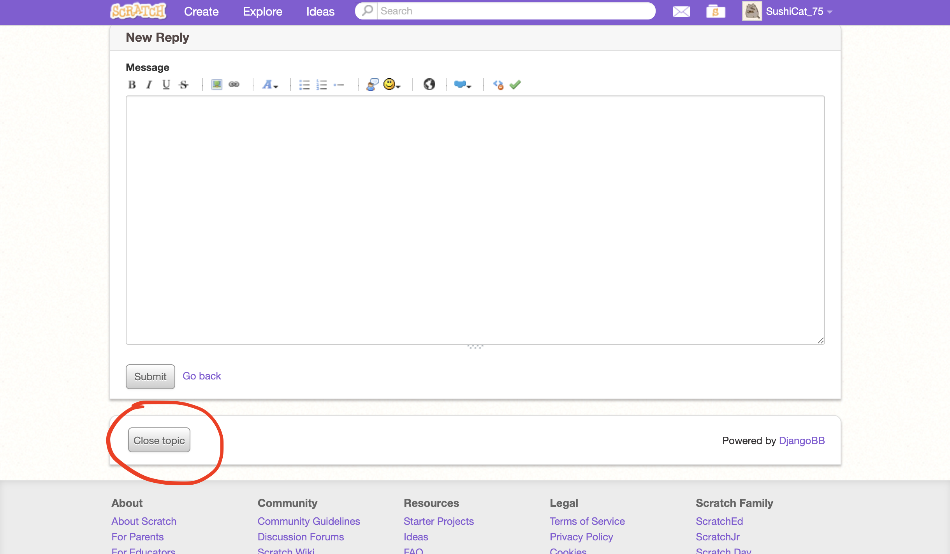Click the Close topic button
Viewport: 950px width, 554px height.
coord(159,440)
